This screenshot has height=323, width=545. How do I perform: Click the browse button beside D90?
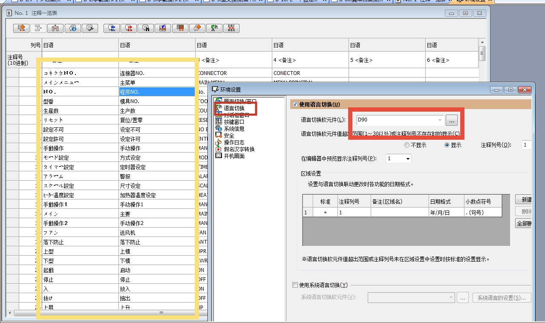pyautogui.click(x=452, y=121)
